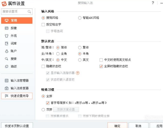
Task: Select the 全拼 radio button
Action: tap(43, 96)
